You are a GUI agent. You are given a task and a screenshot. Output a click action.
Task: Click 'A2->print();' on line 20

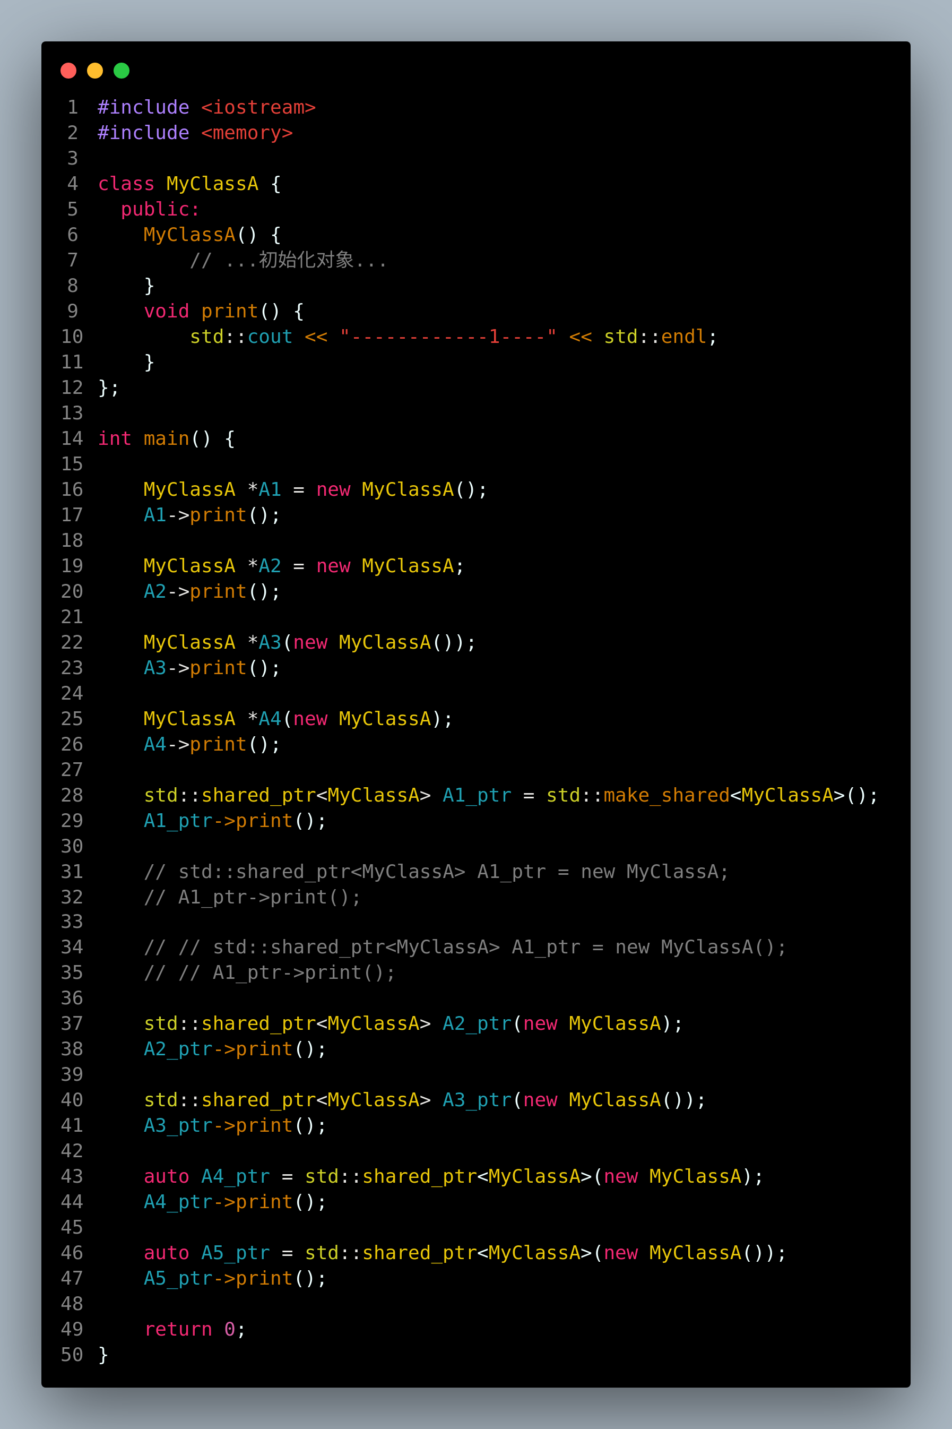[212, 591]
